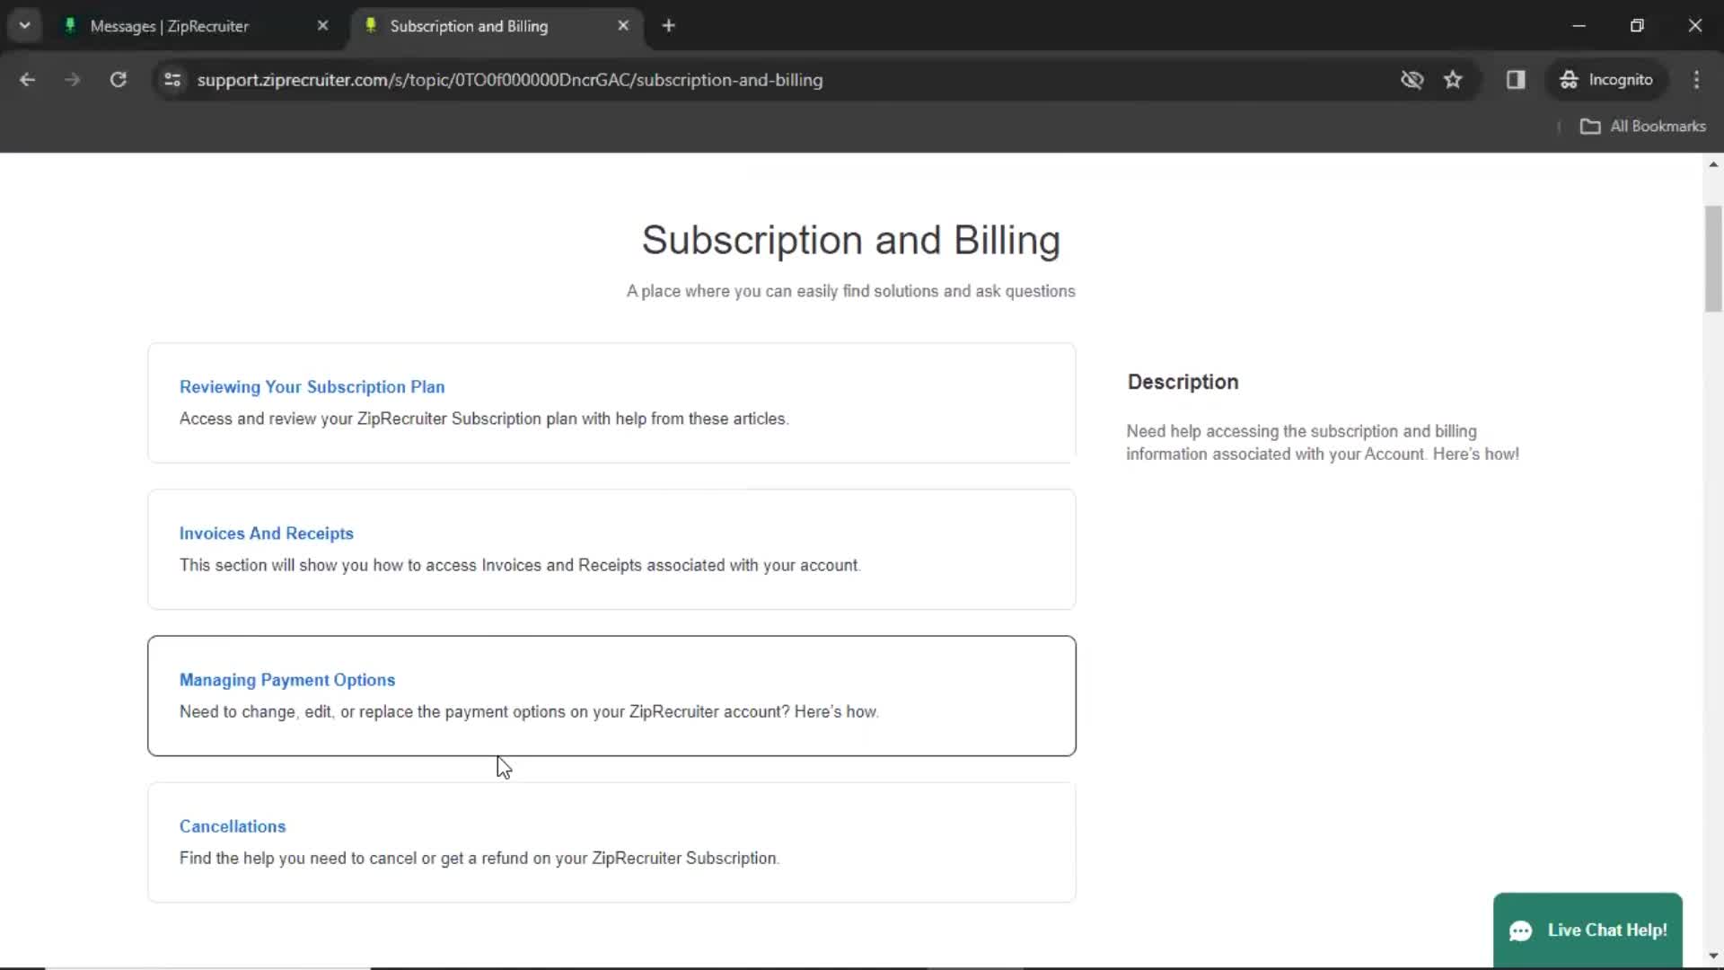This screenshot has height=970, width=1724.
Task: Click the browser bookmark star icon
Action: pyautogui.click(x=1456, y=79)
